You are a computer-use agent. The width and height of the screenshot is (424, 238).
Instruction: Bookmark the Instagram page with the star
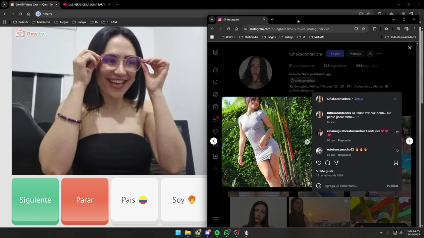point(363,29)
